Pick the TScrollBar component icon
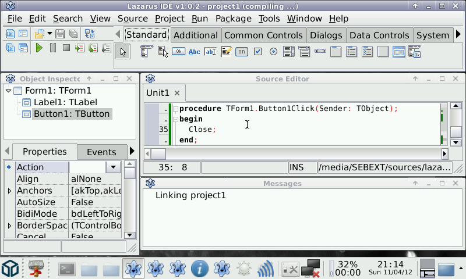 320,51
